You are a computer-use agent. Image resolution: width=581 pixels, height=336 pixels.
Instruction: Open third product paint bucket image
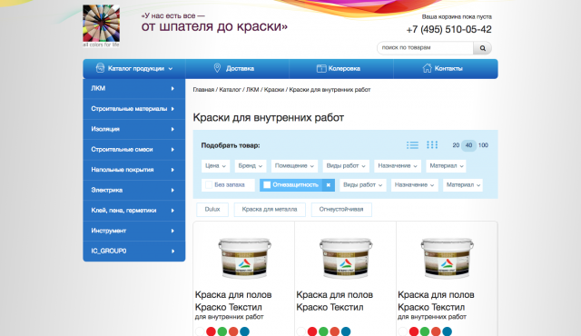(447, 258)
